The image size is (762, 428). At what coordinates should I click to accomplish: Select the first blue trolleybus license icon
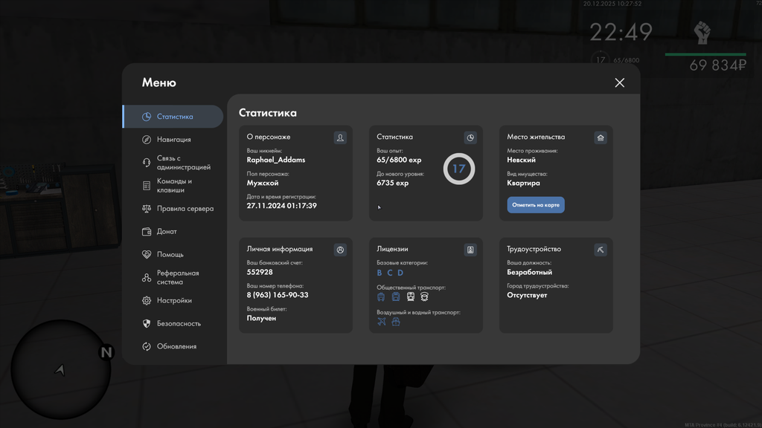pos(381,296)
